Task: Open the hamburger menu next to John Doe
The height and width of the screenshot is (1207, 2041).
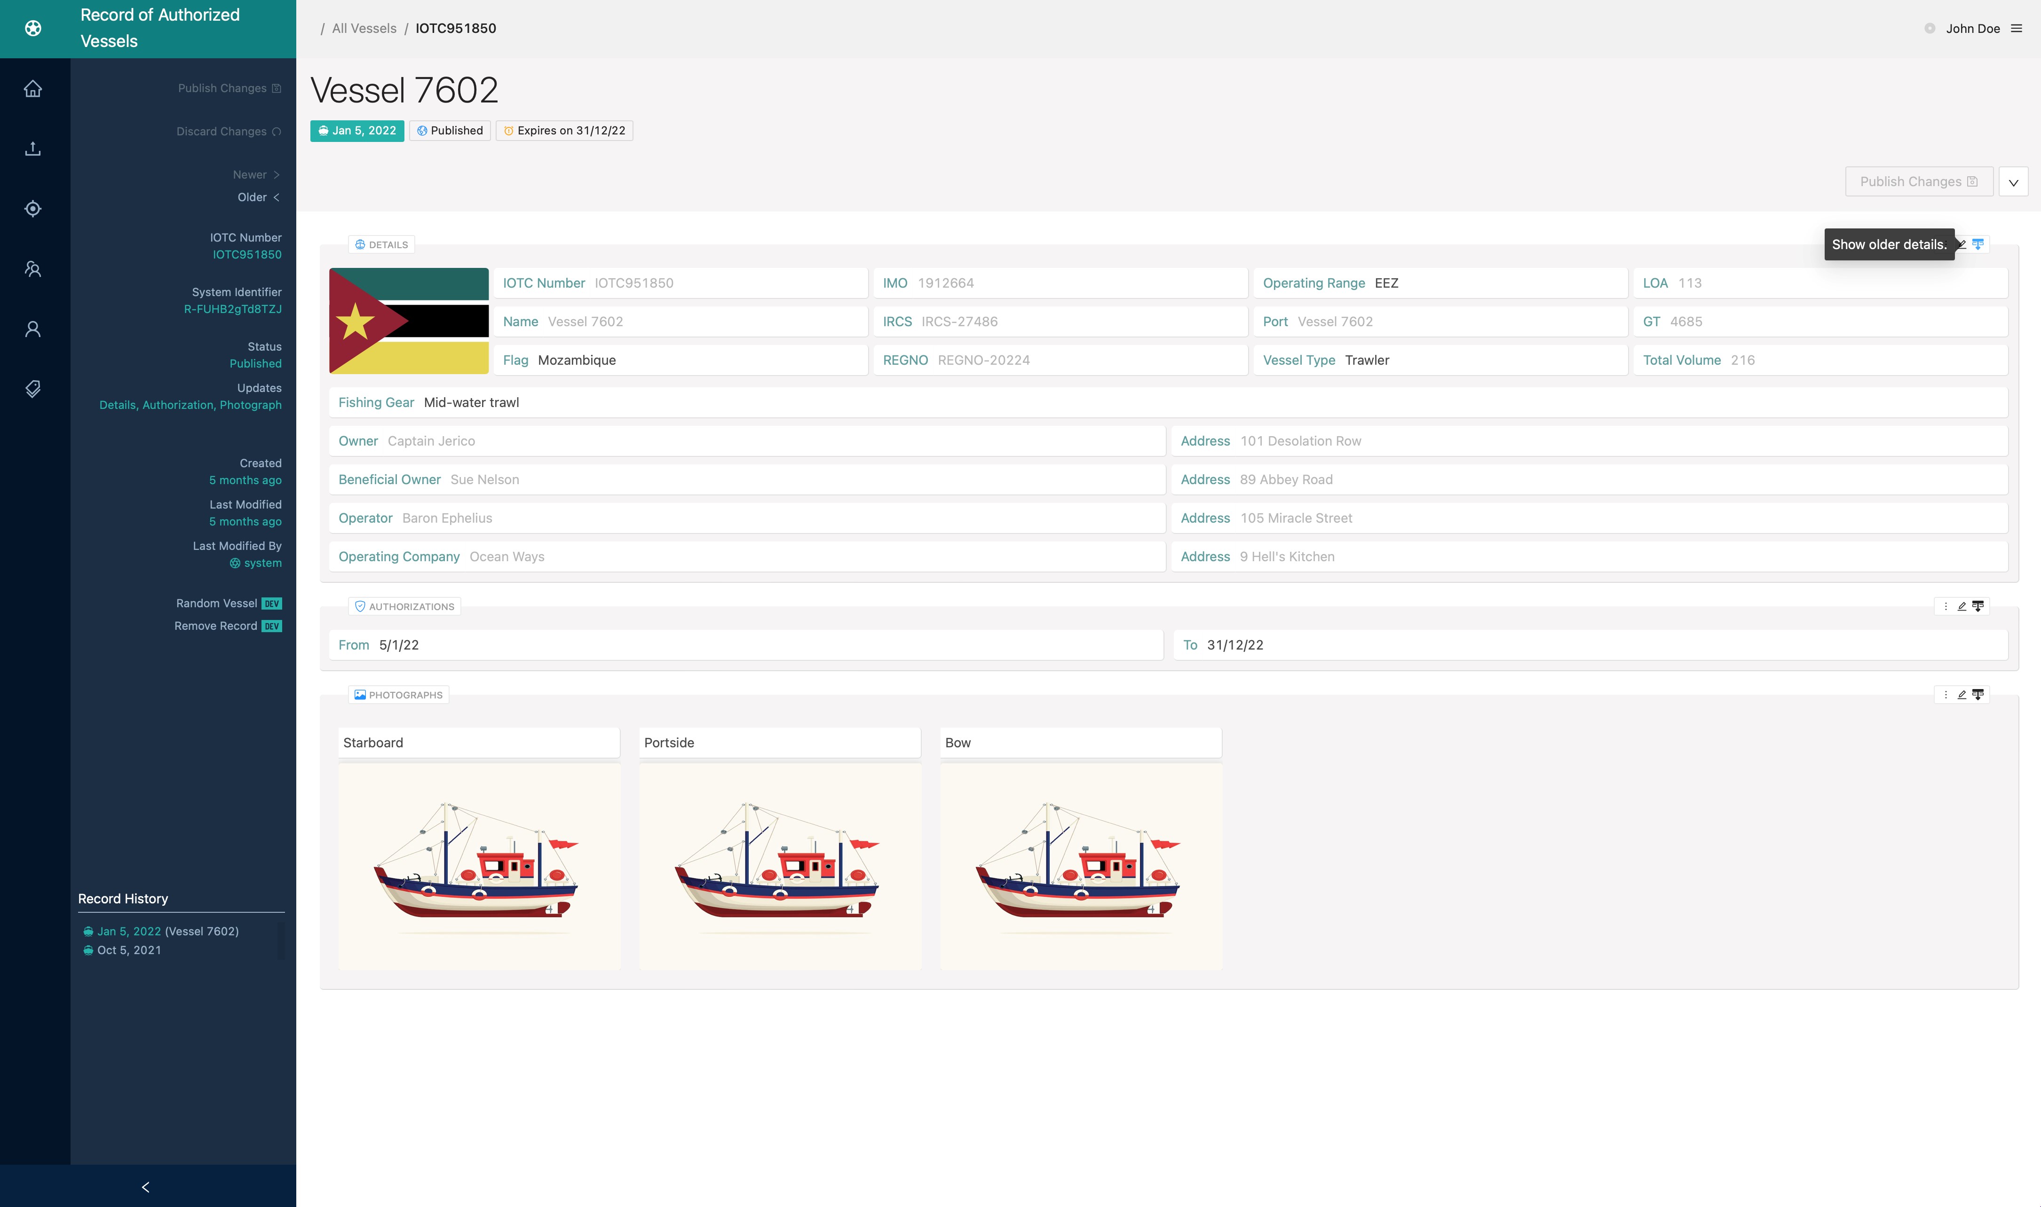Action: [2017, 29]
